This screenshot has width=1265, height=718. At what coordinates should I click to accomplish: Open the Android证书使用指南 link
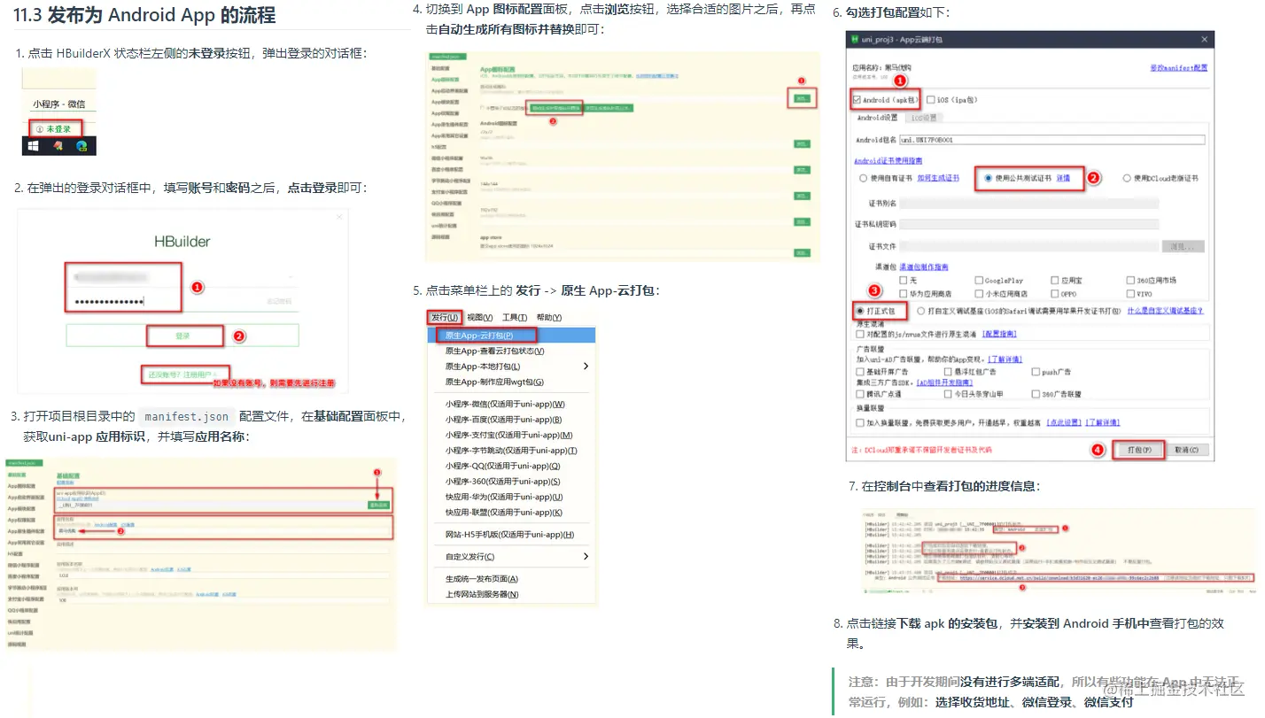tap(888, 161)
